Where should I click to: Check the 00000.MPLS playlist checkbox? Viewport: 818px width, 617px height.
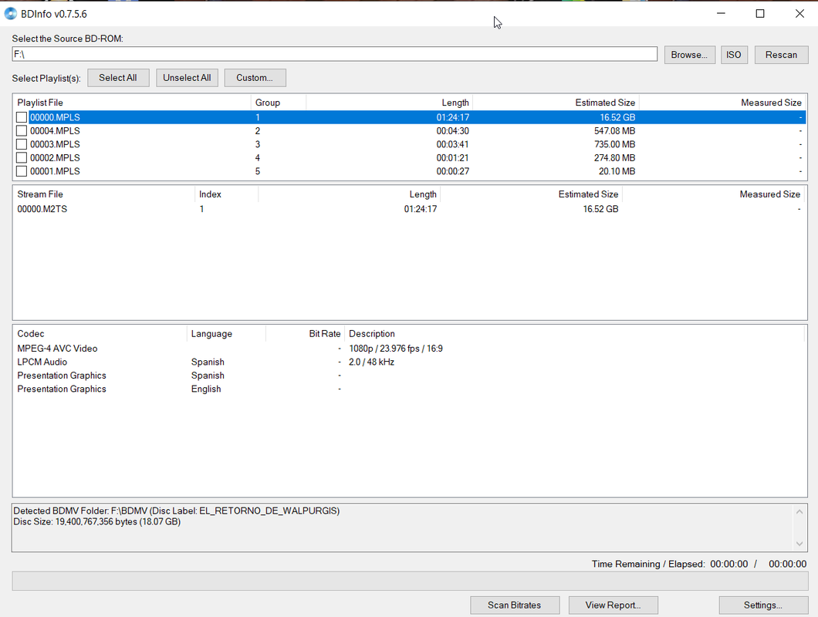(x=22, y=117)
